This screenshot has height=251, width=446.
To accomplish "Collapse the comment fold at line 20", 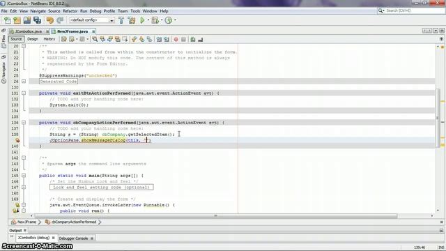I will (x=24, y=46).
